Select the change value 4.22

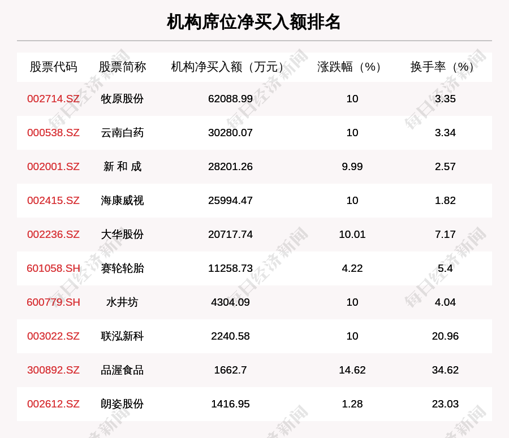pos(352,268)
